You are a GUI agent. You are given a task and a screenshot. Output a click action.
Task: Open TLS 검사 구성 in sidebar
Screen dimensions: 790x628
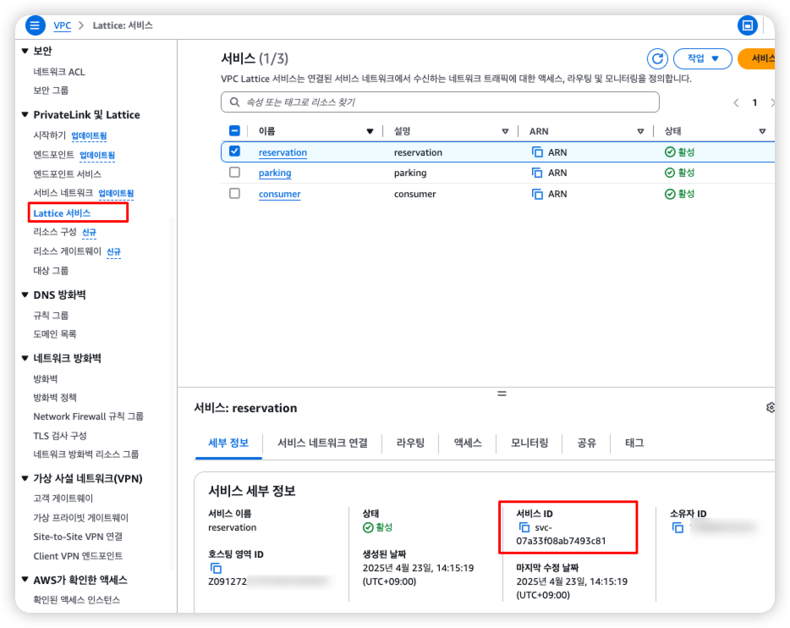pos(60,436)
